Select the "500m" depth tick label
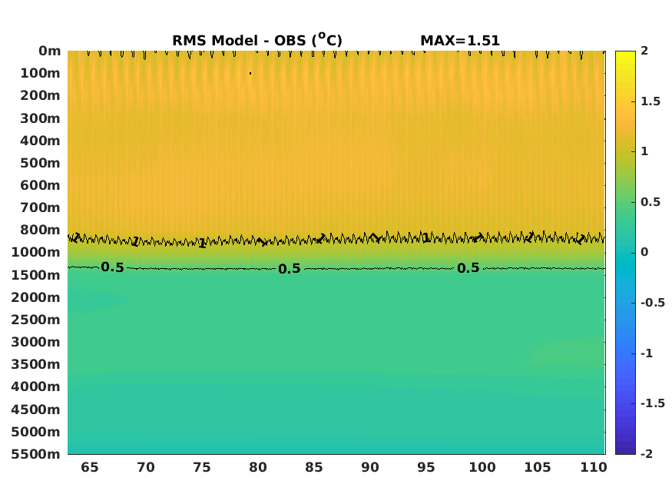672x504 pixels. pyautogui.click(x=40, y=163)
